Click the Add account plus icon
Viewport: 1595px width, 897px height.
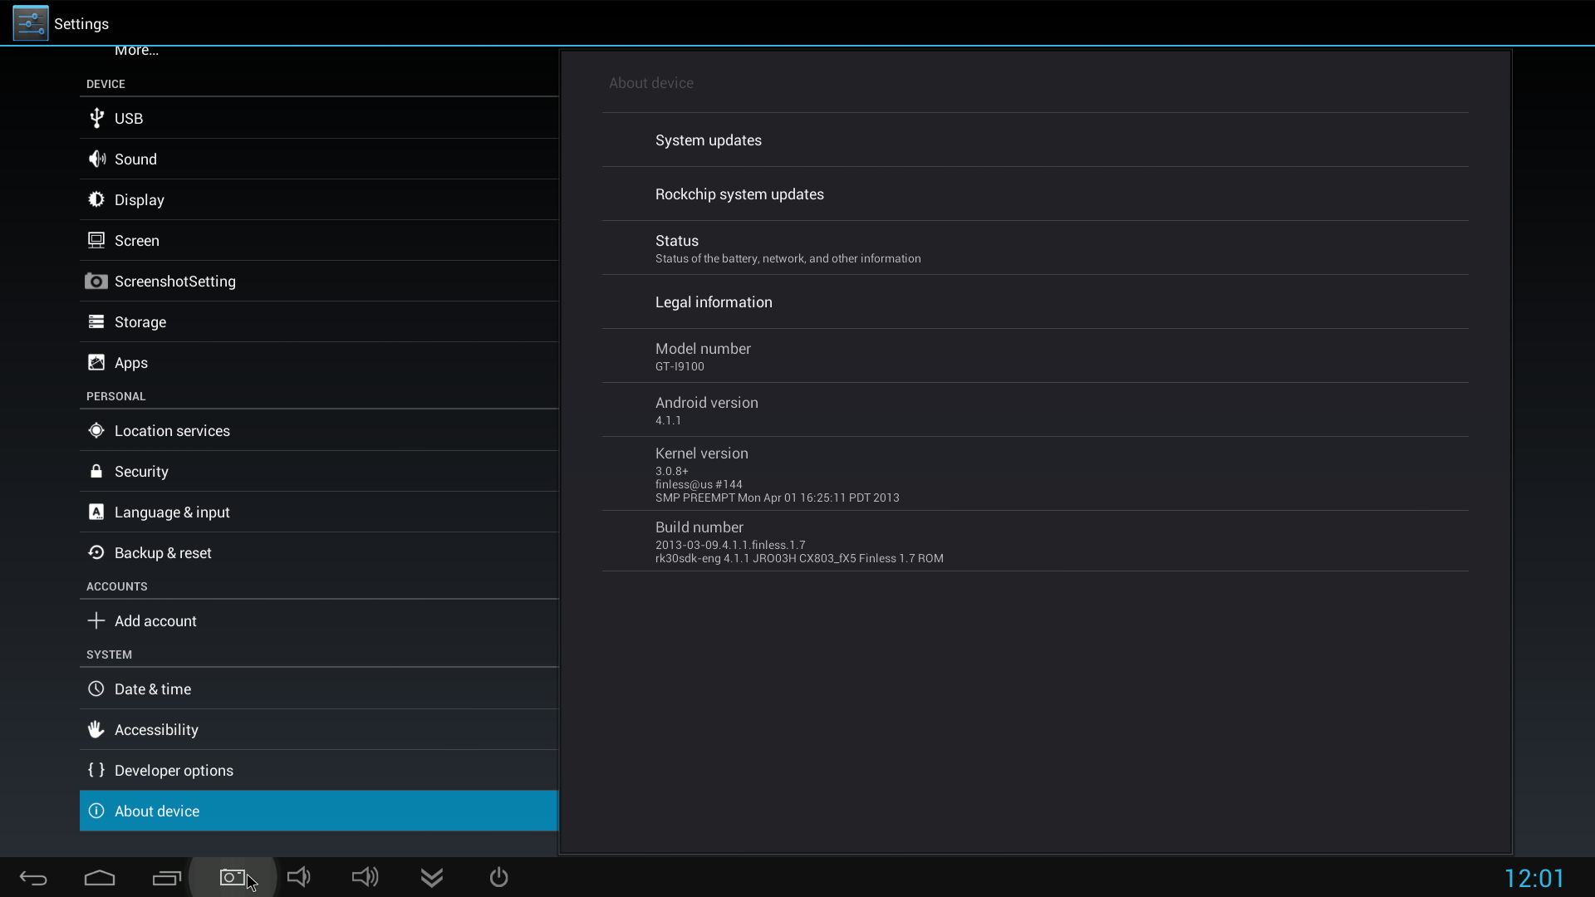pos(96,620)
